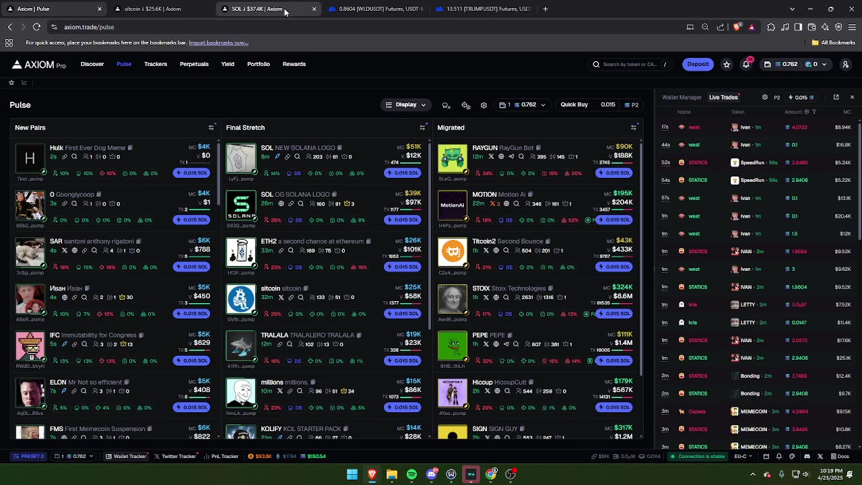Toggle Brave sidebar panel
The width and height of the screenshot is (862, 485).
[x=798, y=27]
